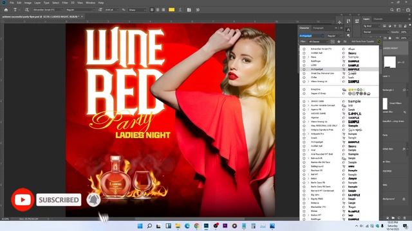The height and width of the screenshot is (231, 412).
Task: Filter layers by adjustment layers icon
Action: [x=389, y=26]
